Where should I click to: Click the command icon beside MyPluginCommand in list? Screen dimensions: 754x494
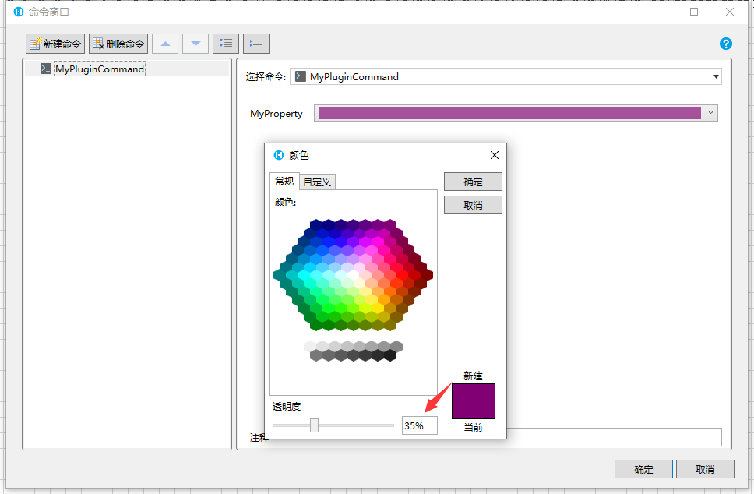click(x=46, y=69)
